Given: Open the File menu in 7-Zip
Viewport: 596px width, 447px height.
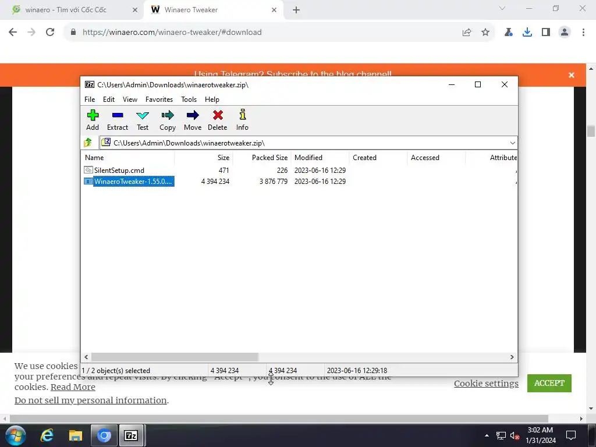Looking at the screenshot, I should [90, 99].
